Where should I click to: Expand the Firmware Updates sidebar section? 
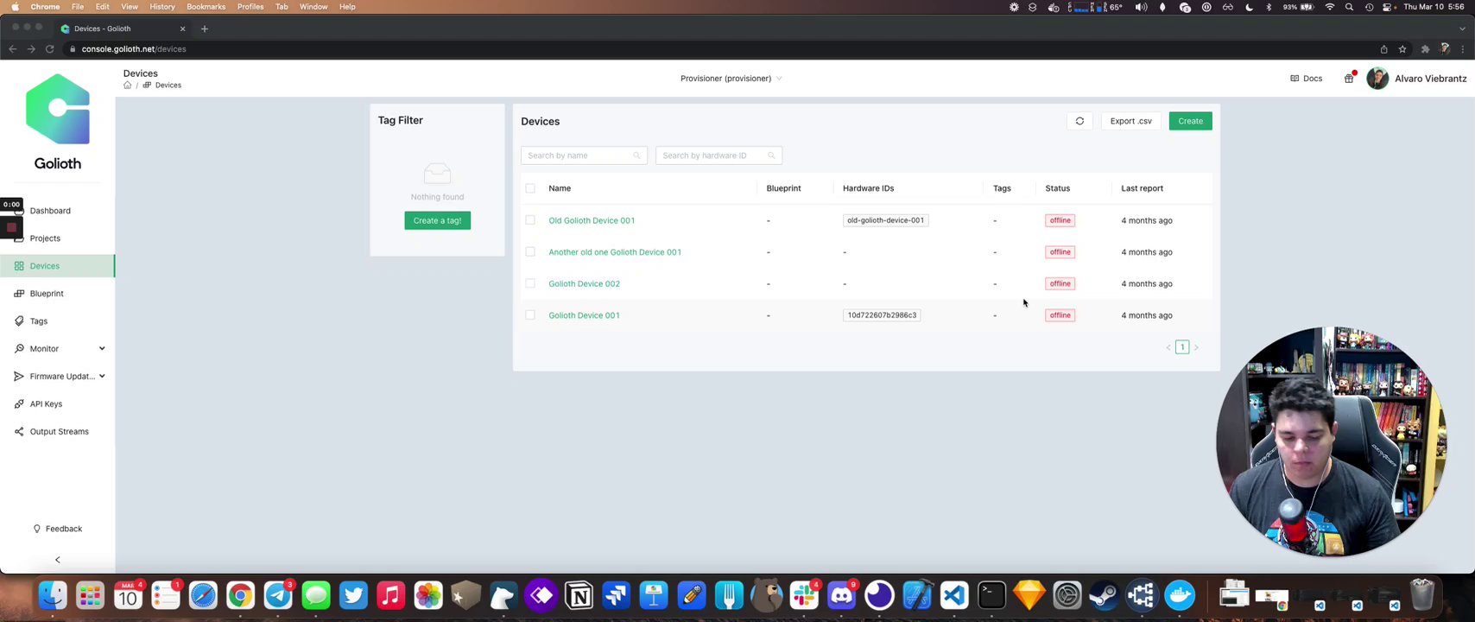tap(57, 377)
